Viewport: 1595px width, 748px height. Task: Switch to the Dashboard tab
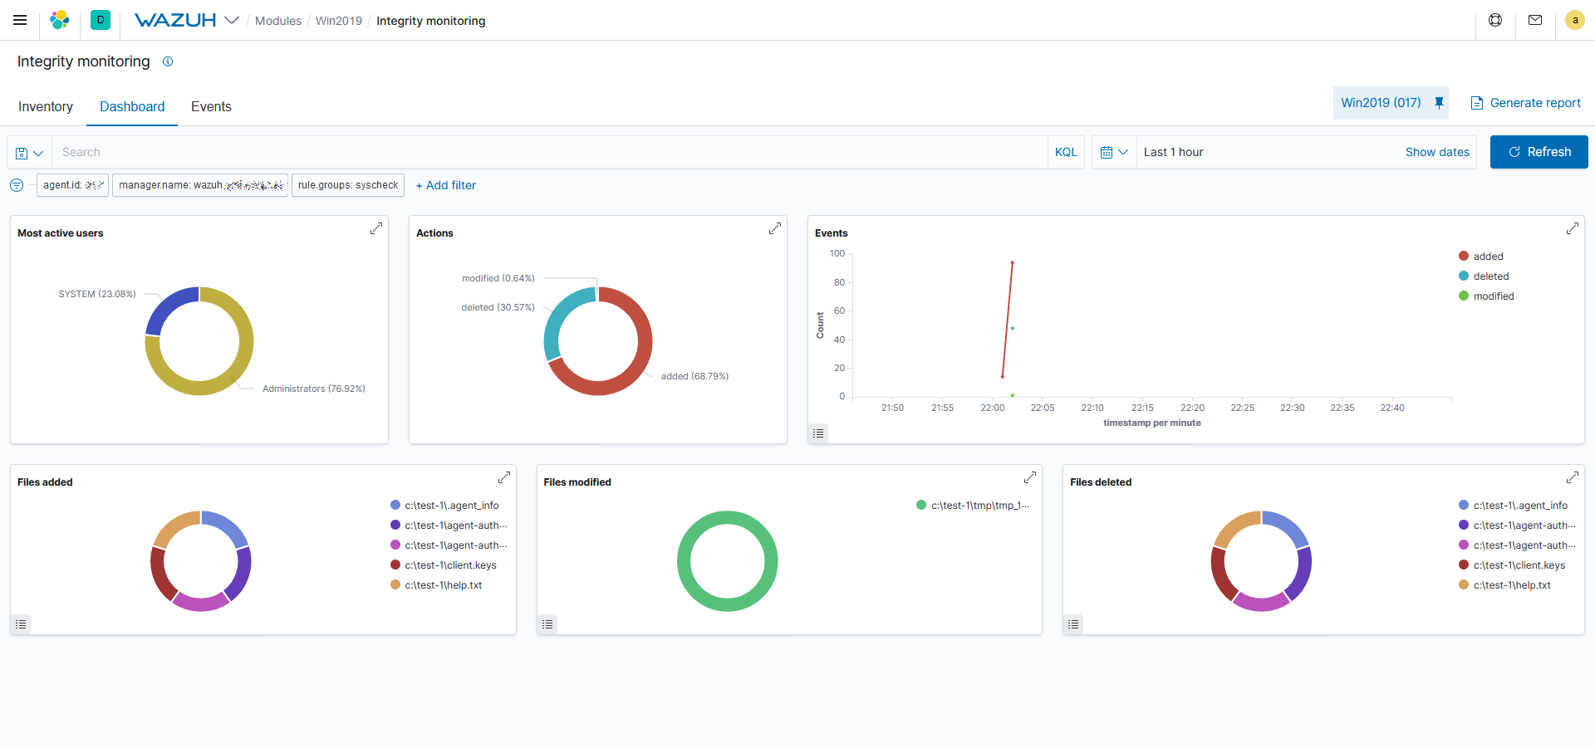(x=132, y=106)
